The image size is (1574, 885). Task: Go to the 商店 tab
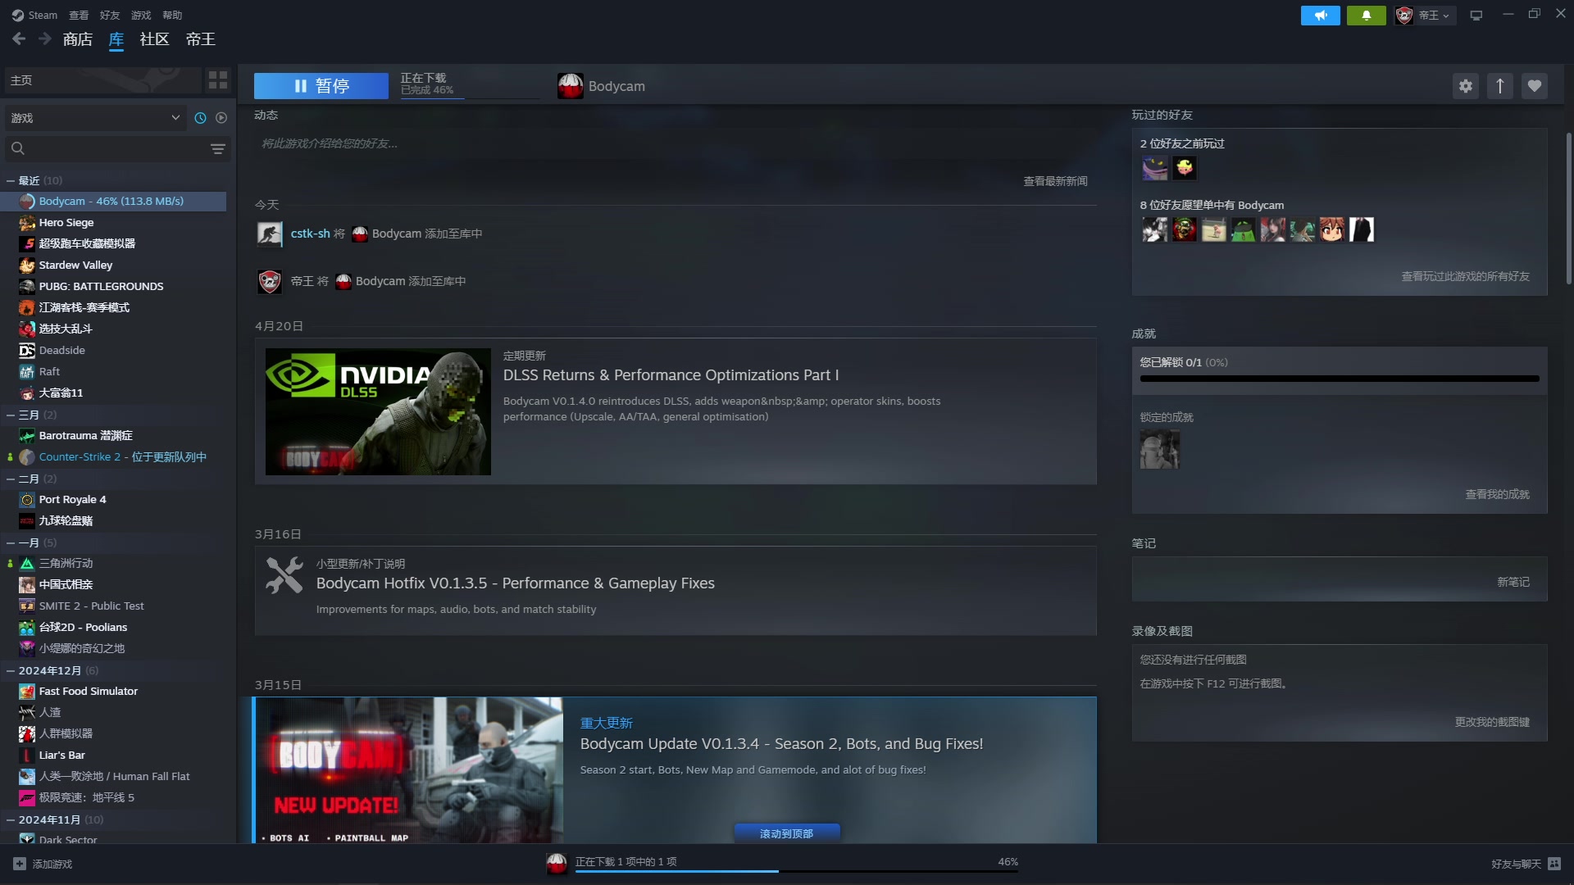point(78,39)
